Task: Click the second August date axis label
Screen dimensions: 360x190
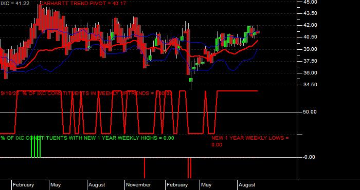Action: pyautogui.click(x=247, y=185)
